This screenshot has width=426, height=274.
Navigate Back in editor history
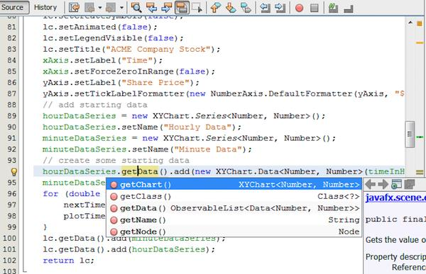tap(89, 7)
